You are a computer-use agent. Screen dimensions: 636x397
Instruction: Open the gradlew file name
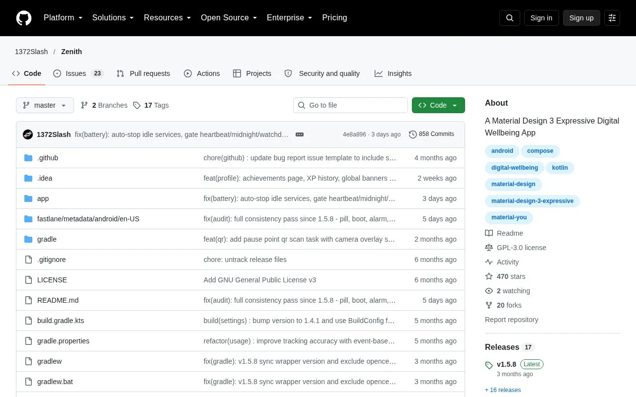(x=50, y=361)
